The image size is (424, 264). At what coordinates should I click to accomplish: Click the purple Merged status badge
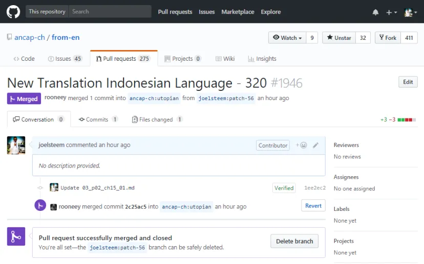click(x=24, y=99)
